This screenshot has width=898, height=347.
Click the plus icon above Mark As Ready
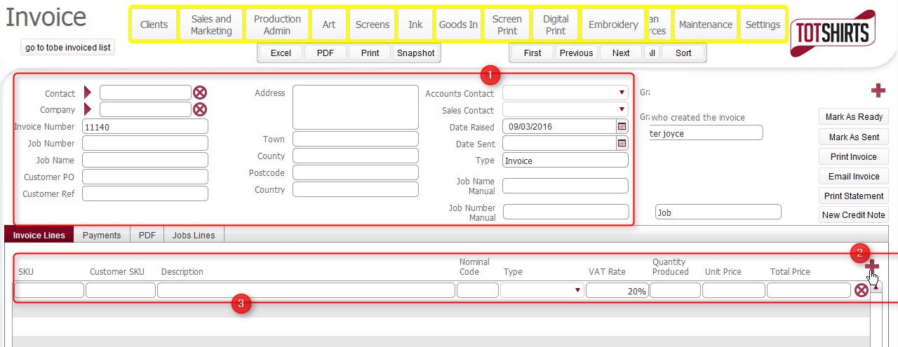click(x=878, y=90)
